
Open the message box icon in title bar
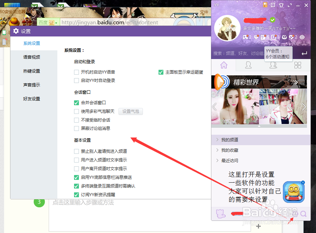273,5
